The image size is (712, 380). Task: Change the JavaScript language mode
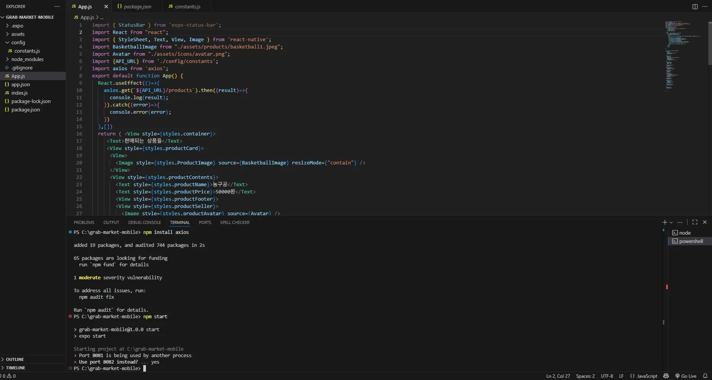click(647, 376)
